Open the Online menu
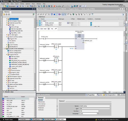This screenshot has width=128, height=121. click(x=22, y=4)
